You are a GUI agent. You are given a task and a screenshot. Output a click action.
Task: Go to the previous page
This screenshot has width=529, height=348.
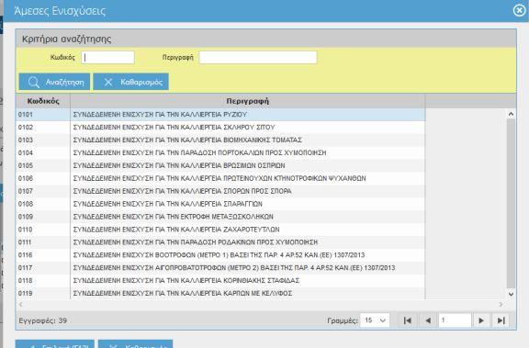pos(428,320)
